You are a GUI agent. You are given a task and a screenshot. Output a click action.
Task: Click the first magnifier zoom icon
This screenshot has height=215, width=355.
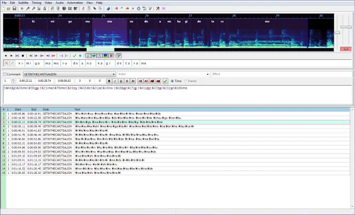(28, 9)
